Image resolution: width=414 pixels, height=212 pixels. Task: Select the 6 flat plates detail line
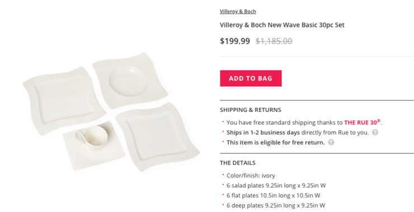[273, 196]
